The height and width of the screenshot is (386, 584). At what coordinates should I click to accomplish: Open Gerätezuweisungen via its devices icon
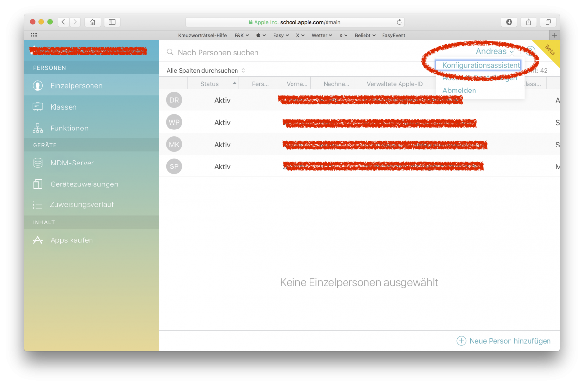coord(37,184)
